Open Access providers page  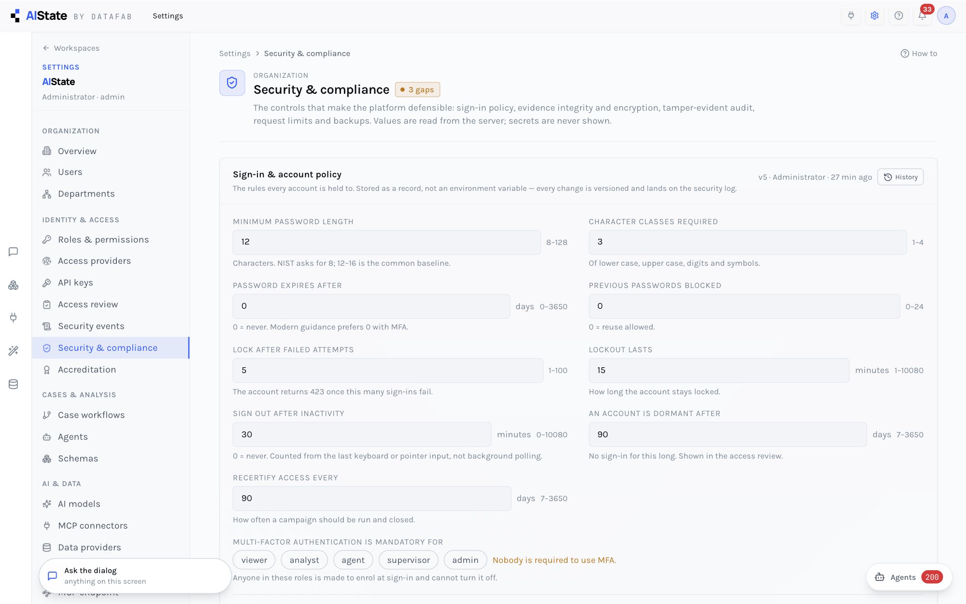coord(111,261)
